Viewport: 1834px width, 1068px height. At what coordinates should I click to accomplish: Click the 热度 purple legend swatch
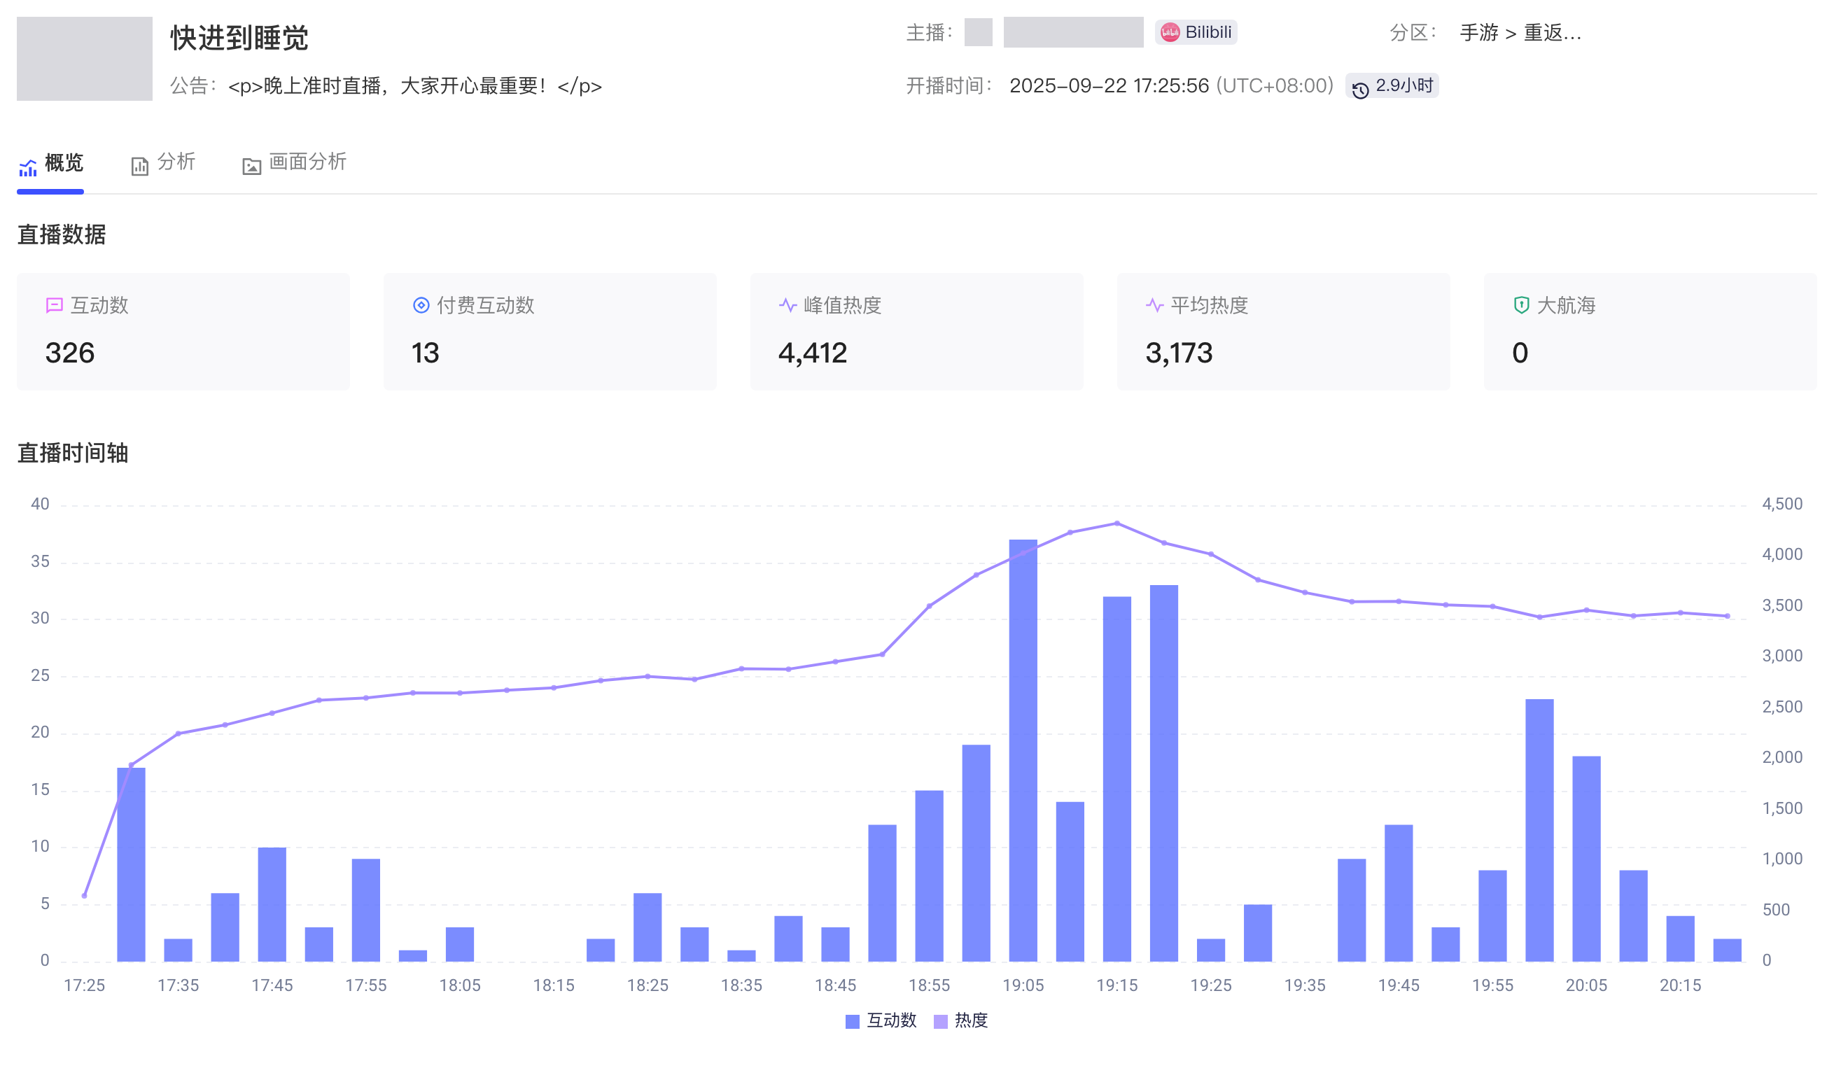tap(940, 1021)
